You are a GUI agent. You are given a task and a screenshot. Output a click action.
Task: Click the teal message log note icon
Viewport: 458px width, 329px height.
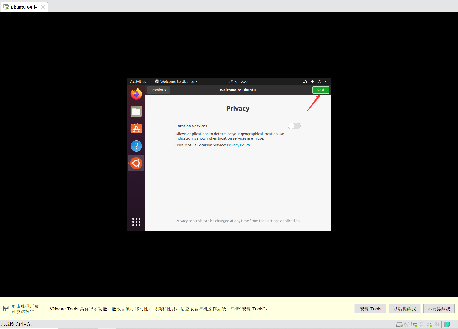[x=447, y=324]
